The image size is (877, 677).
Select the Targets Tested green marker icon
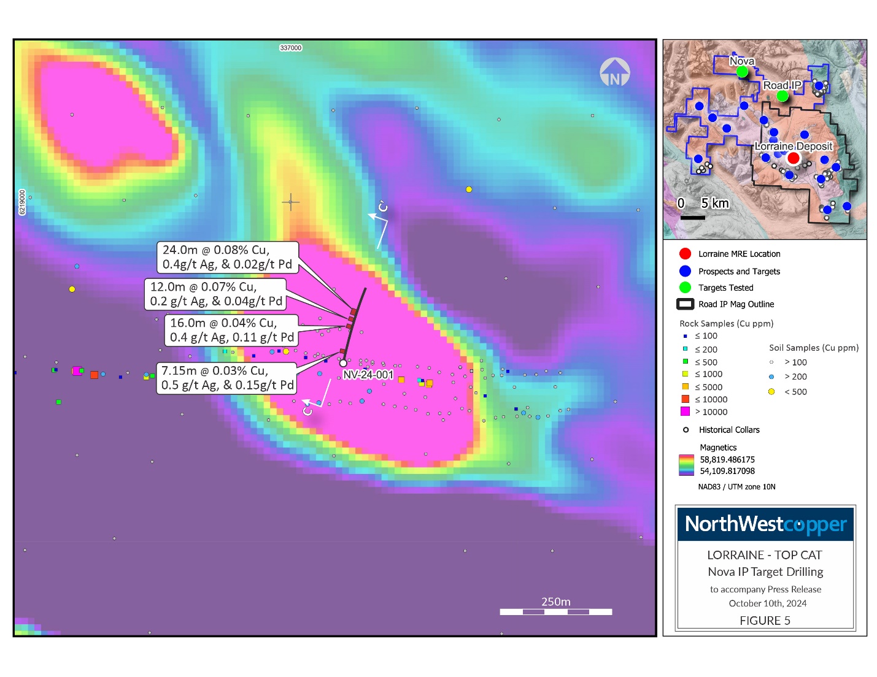(x=685, y=288)
